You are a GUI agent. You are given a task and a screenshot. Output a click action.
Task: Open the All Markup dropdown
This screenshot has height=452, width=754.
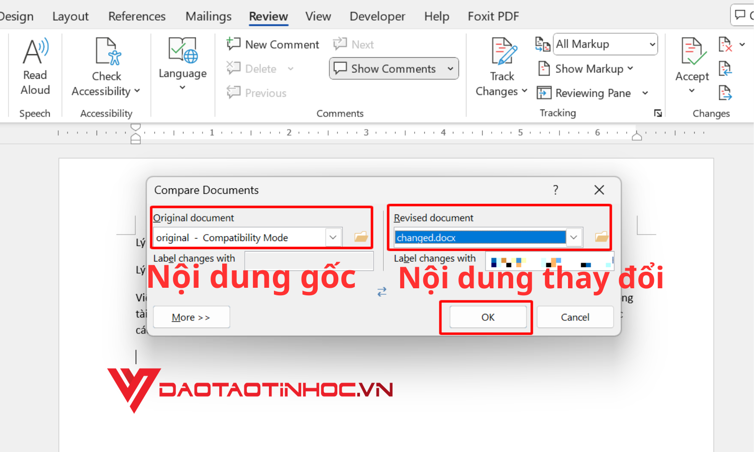tap(605, 44)
